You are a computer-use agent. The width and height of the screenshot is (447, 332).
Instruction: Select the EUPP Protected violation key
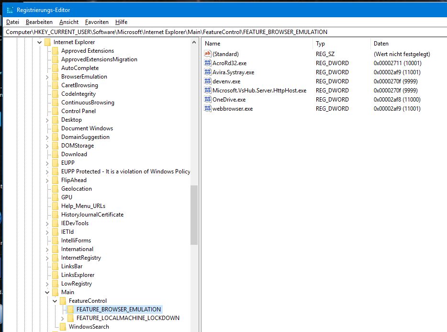(125, 172)
